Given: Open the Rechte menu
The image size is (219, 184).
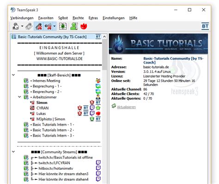Looking at the screenshot, I should 78,18.
